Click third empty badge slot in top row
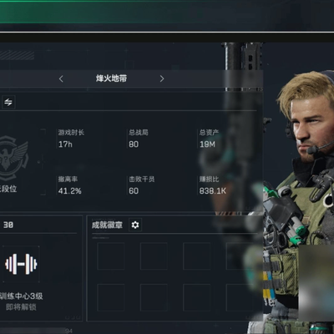The image size is (334, 334). tap(196, 256)
